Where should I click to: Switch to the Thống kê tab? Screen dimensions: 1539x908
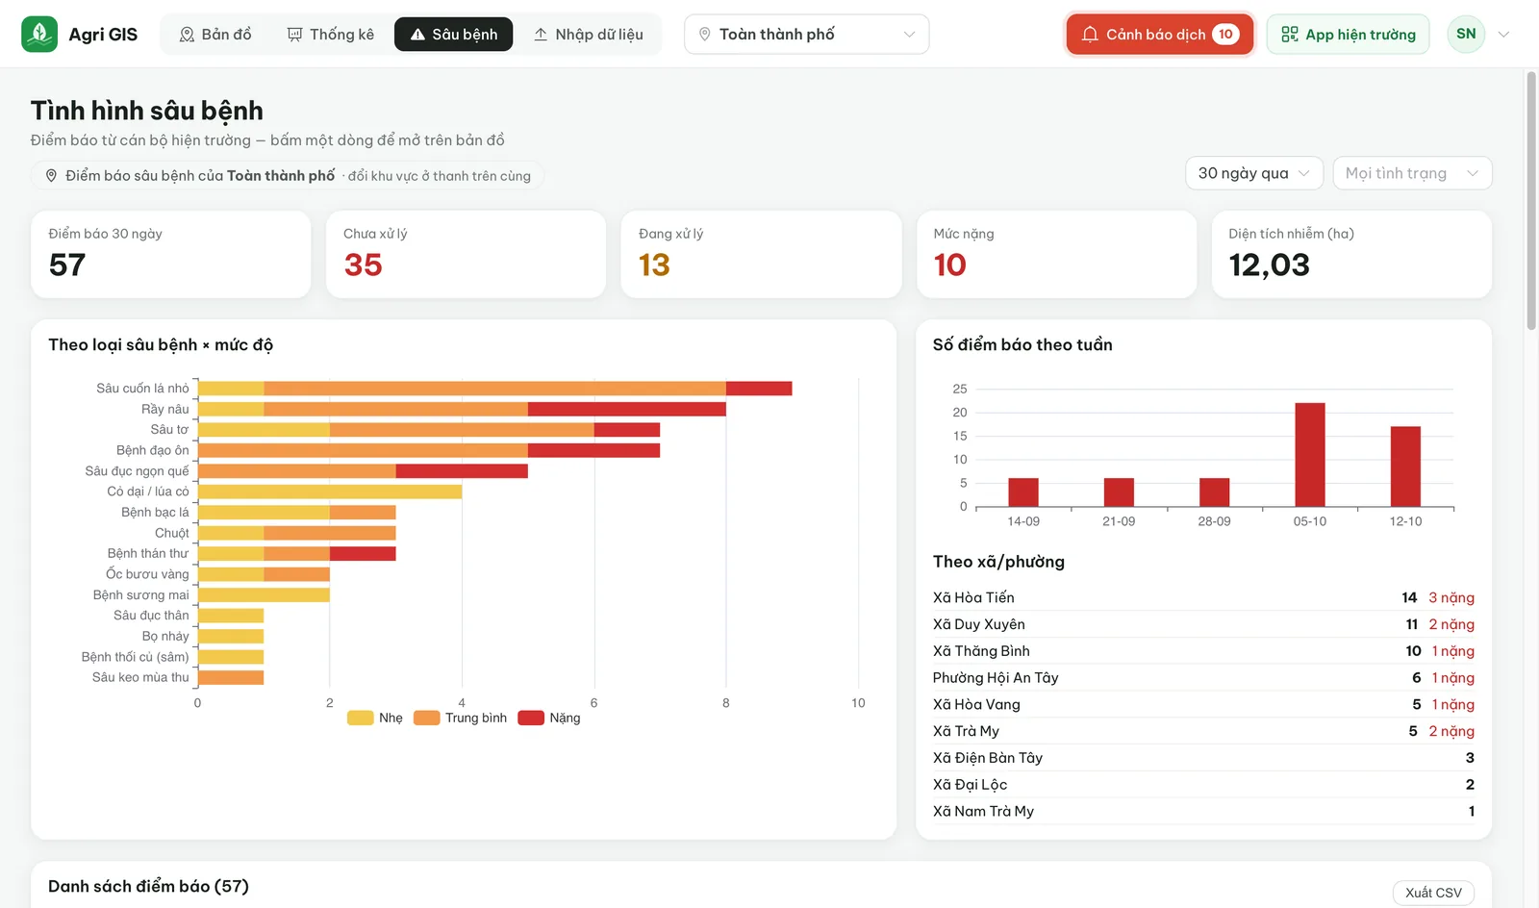(330, 35)
